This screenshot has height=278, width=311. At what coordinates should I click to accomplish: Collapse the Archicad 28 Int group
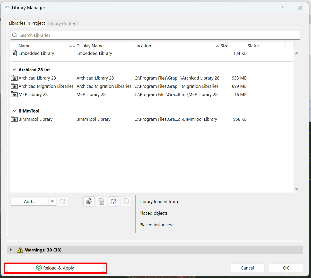point(14,70)
